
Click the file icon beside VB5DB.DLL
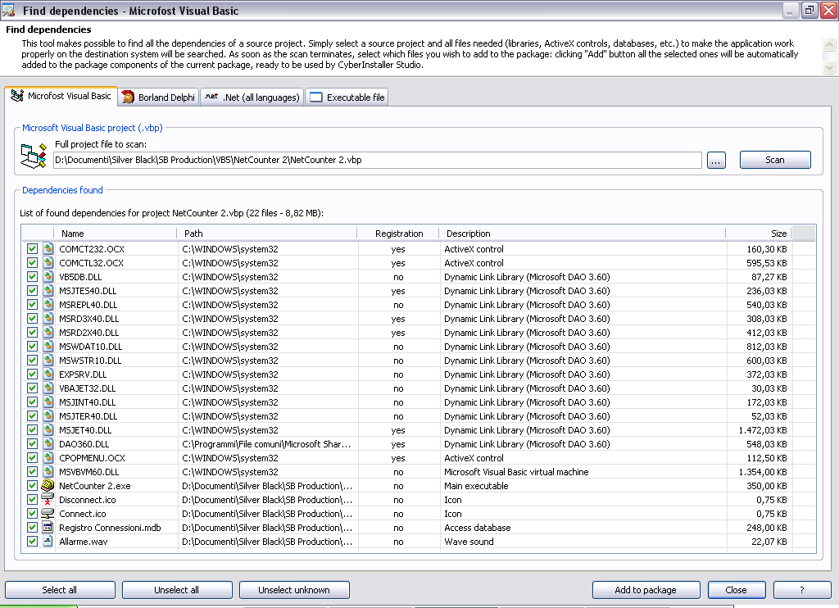[x=48, y=277]
